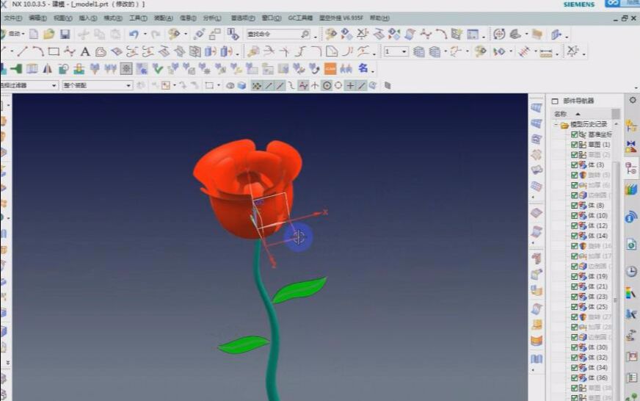This screenshot has width=640, height=401.
Task: Open the 帮助(H) menu
Action: point(379,18)
